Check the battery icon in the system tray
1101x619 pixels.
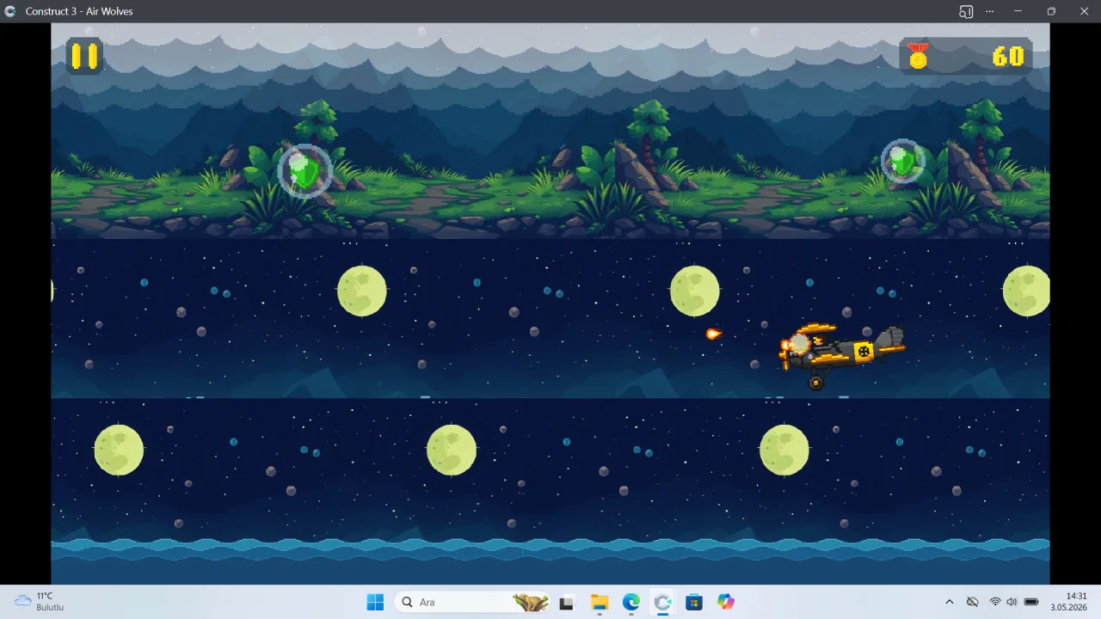point(1031,602)
